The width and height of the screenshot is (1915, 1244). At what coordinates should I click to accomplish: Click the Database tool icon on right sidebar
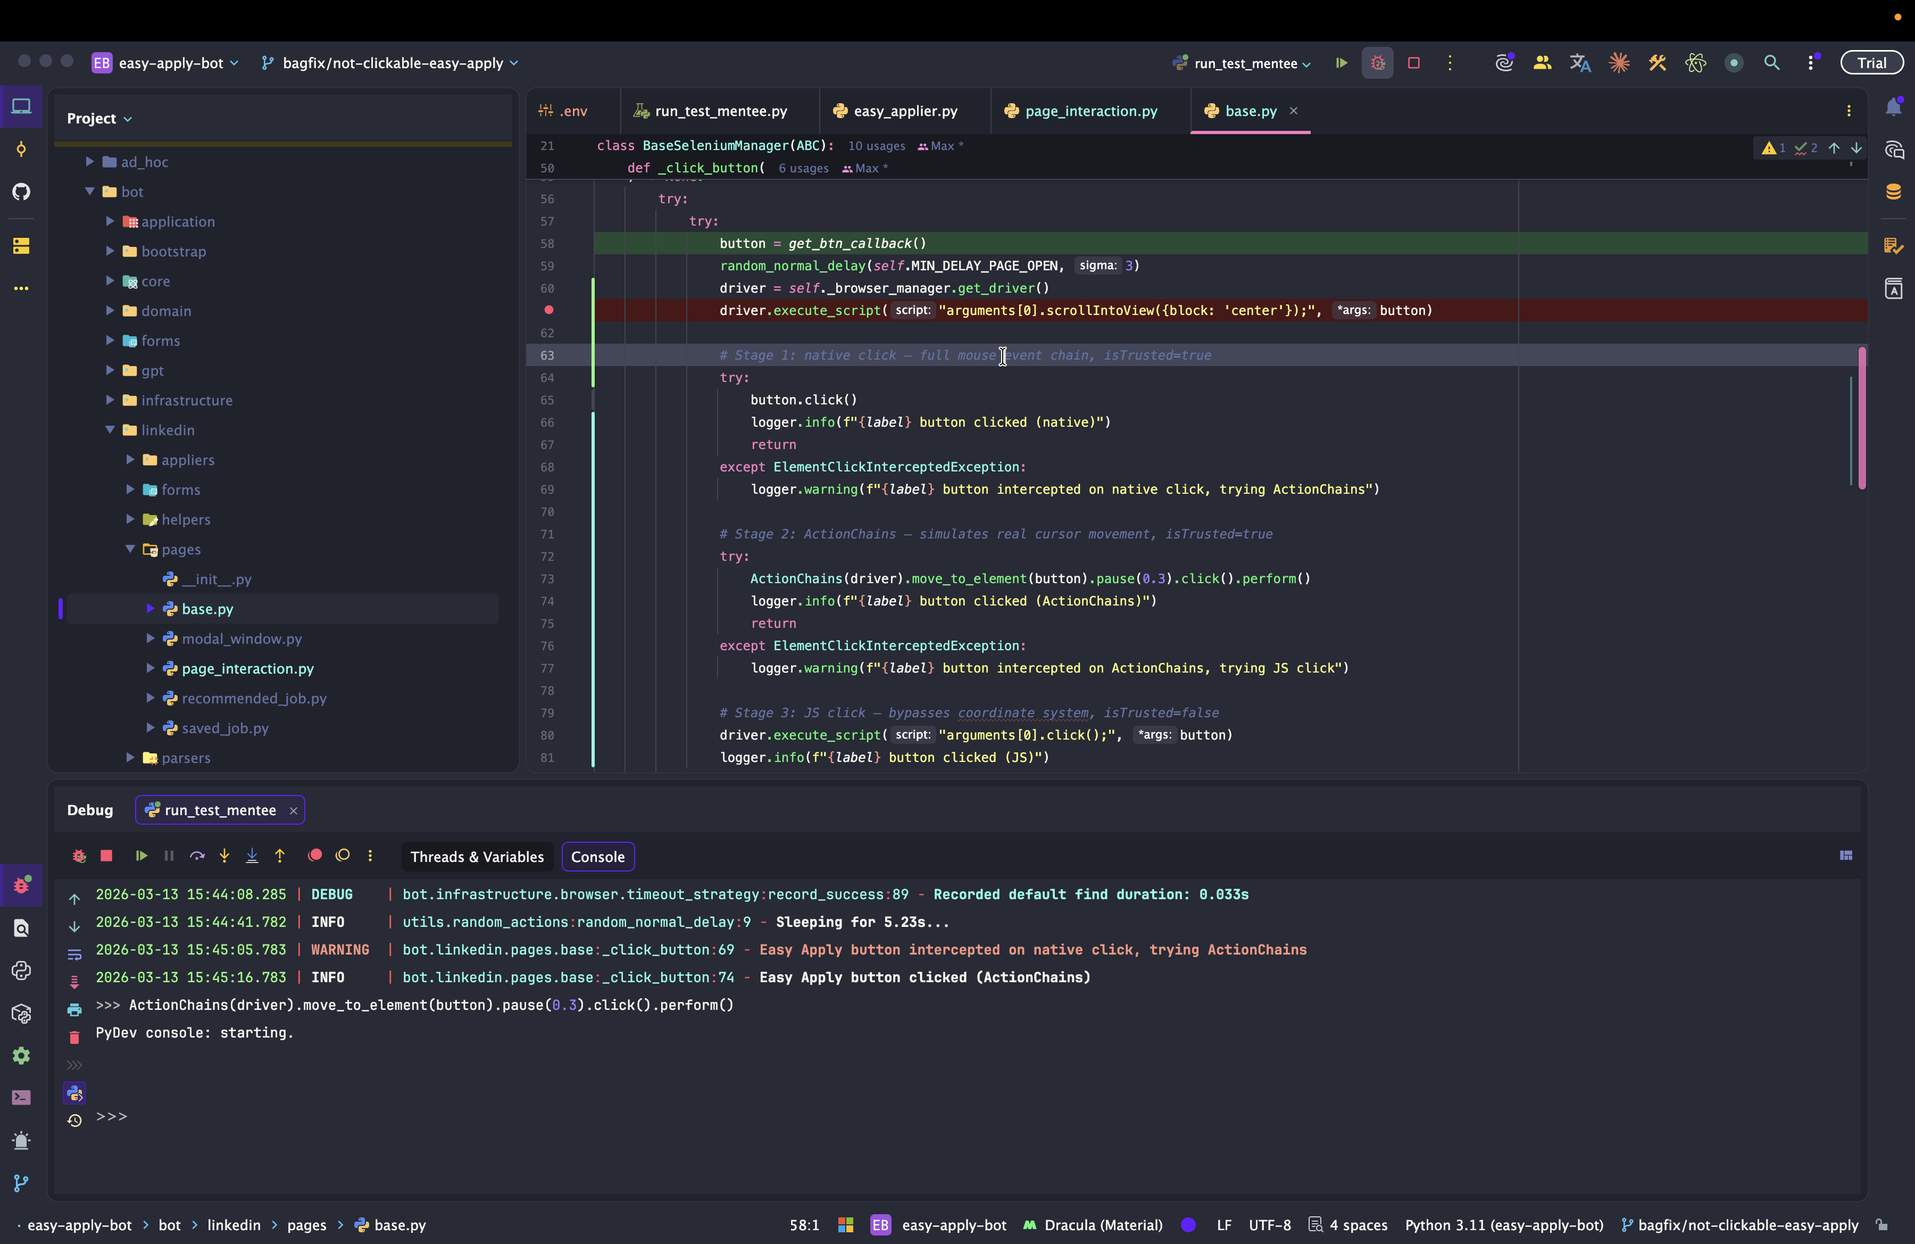pyautogui.click(x=1893, y=192)
